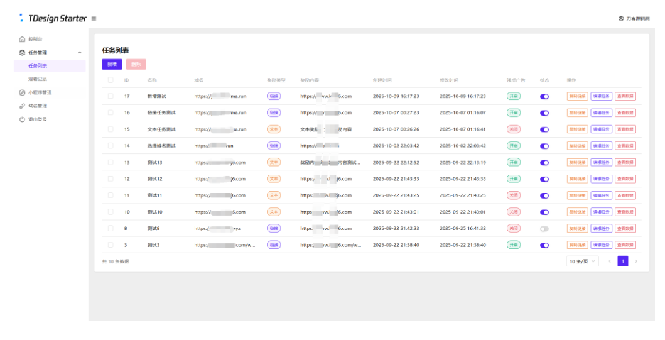
Task: Click the 小程序管理 compass icon
Action: pos(22,92)
